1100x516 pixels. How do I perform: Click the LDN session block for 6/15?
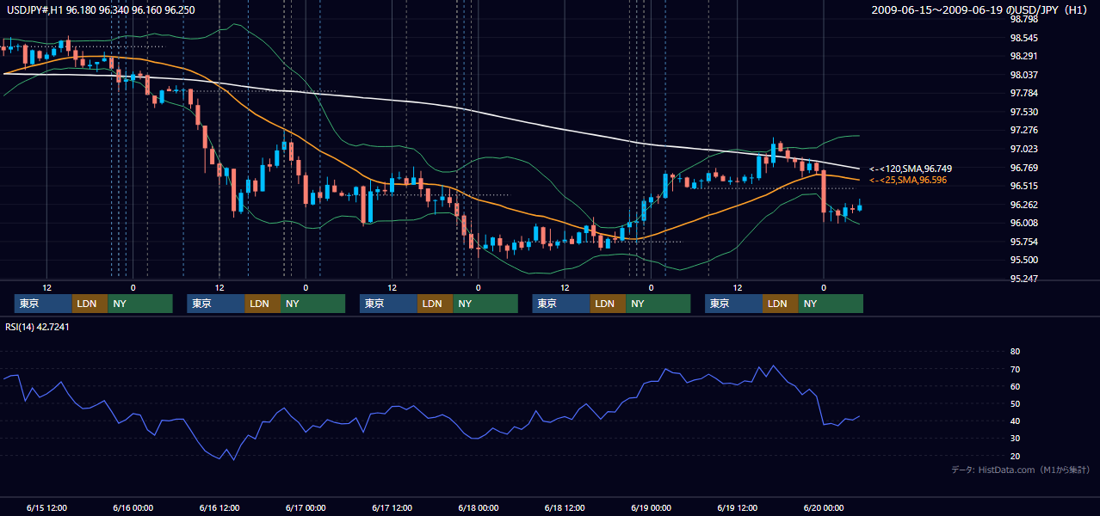click(90, 304)
